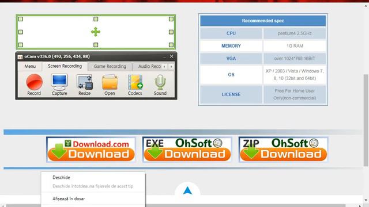Click the red Record icon

pyautogui.click(x=34, y=82)
